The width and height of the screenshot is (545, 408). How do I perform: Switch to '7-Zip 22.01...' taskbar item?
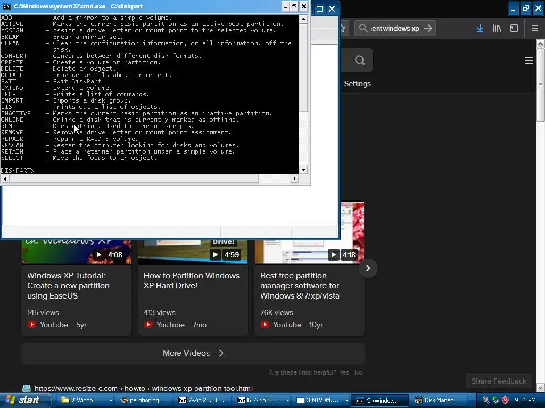(202, 400)
